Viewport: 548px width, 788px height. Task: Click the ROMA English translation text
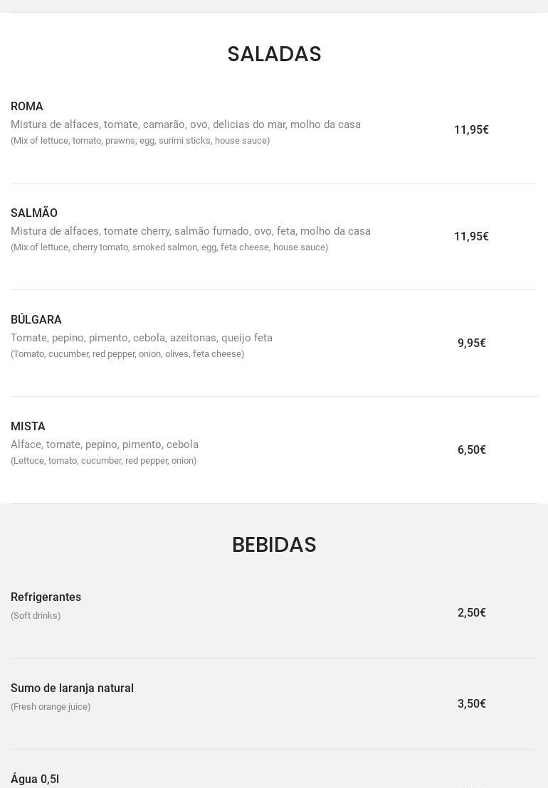tap(140, 141)
